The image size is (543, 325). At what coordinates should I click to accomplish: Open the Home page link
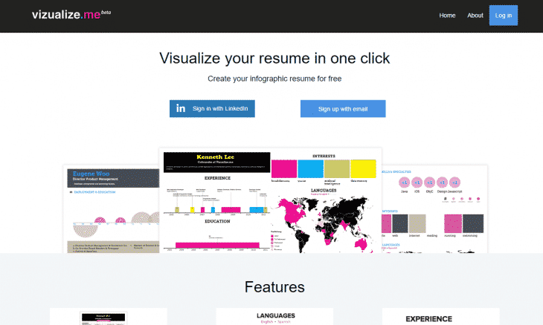tap(447, 16)
